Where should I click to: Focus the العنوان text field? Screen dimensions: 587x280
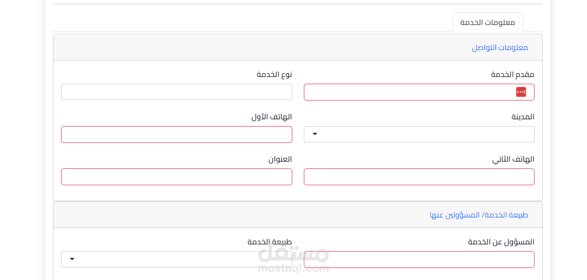(176, 177)
